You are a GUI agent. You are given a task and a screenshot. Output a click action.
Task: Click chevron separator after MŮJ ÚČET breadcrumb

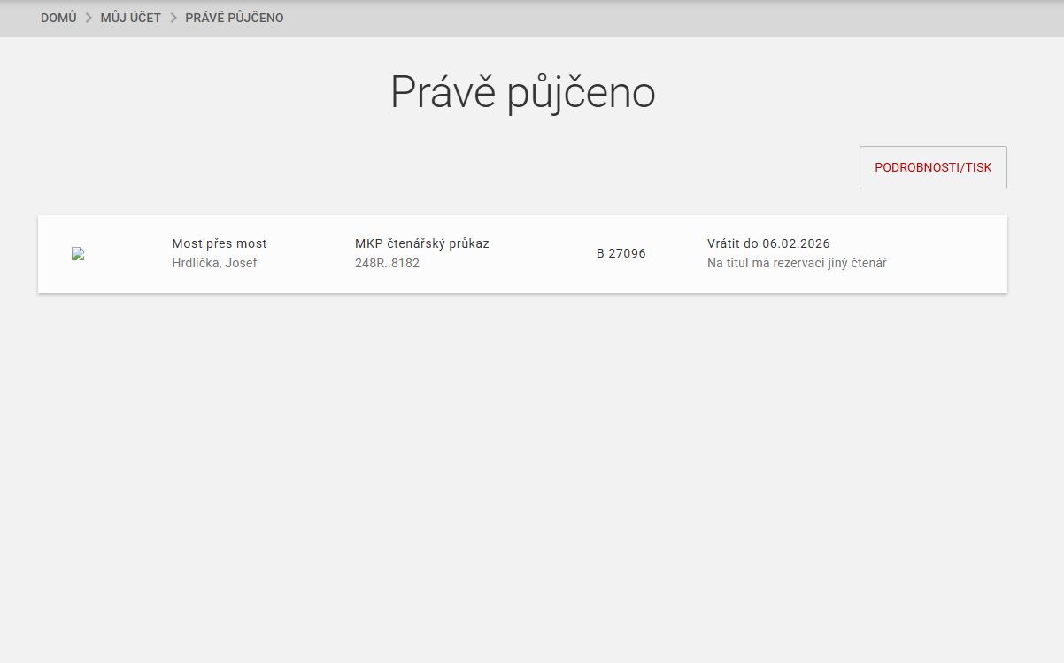[x=173, y=18]
